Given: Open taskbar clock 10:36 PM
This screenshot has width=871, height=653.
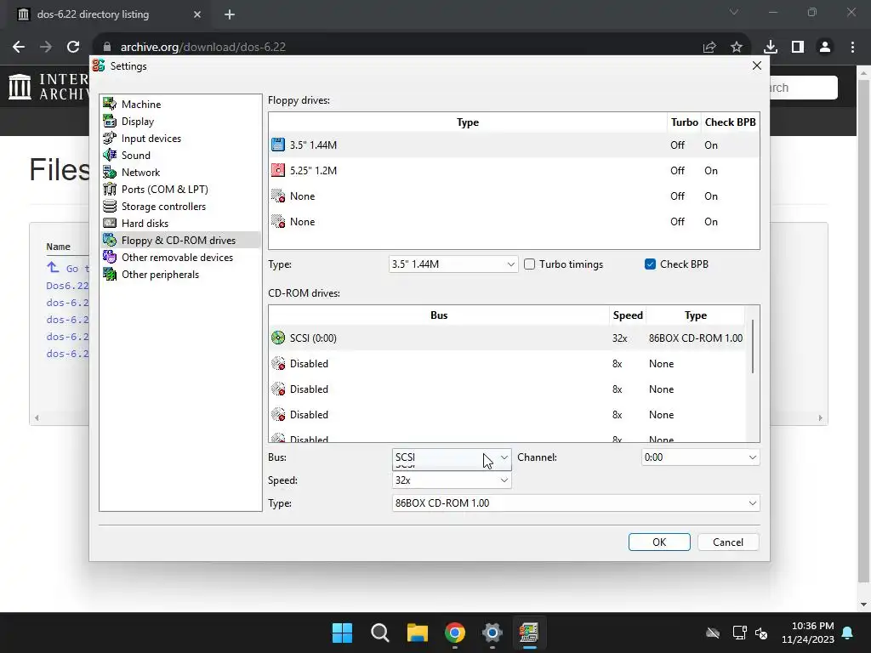Looking at the screenshot, I should [808, 633].
